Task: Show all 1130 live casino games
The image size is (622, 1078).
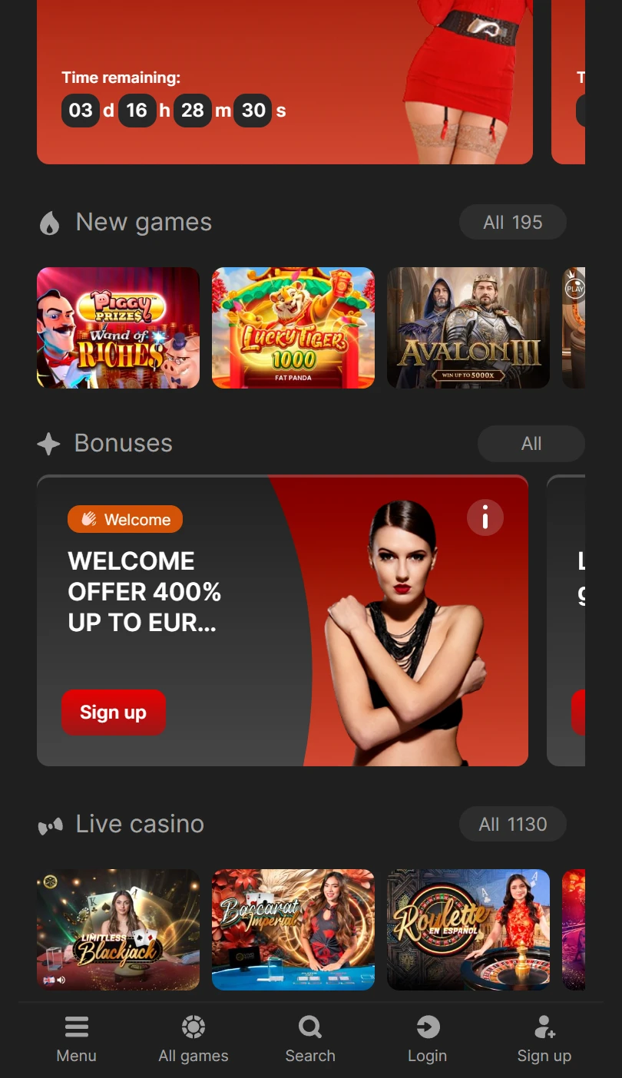Action: [513, 825]
